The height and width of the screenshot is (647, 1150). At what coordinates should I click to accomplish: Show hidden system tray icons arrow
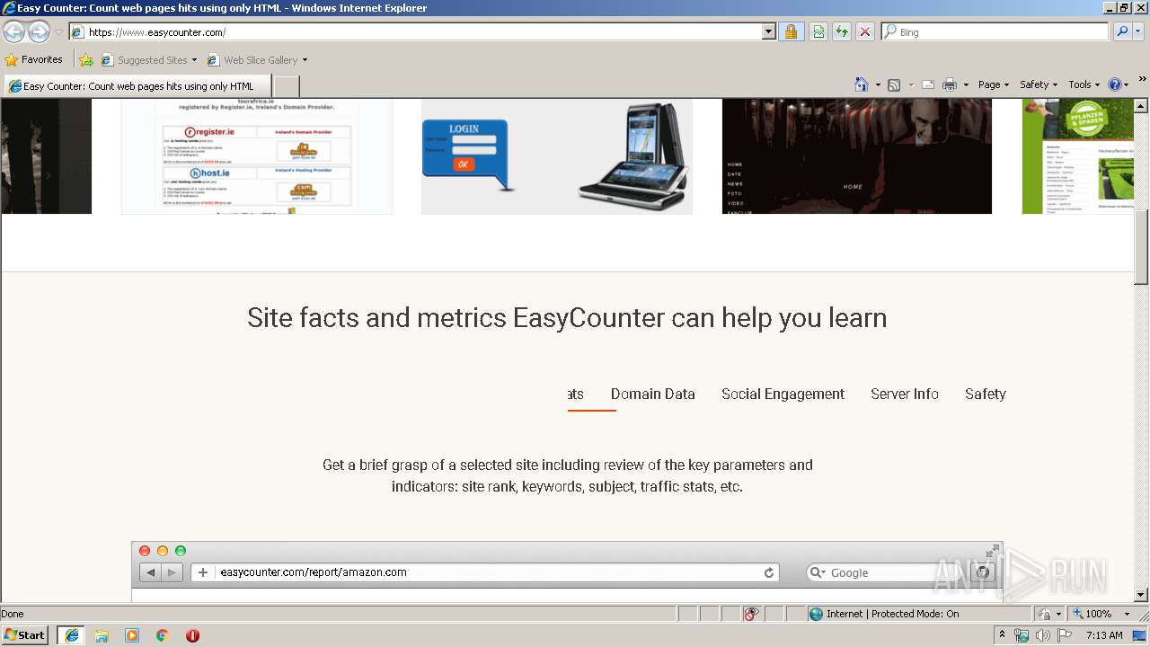(x=1002, y=634)
